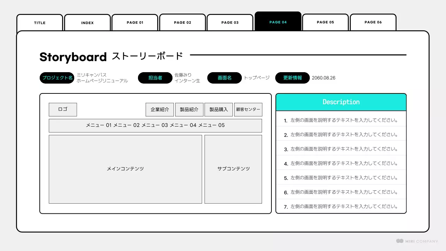Image resolution: width=446 pixels, height=251 pixels.
Task: Select the メインコンテンツ area
Action: [x=125, y=169]
